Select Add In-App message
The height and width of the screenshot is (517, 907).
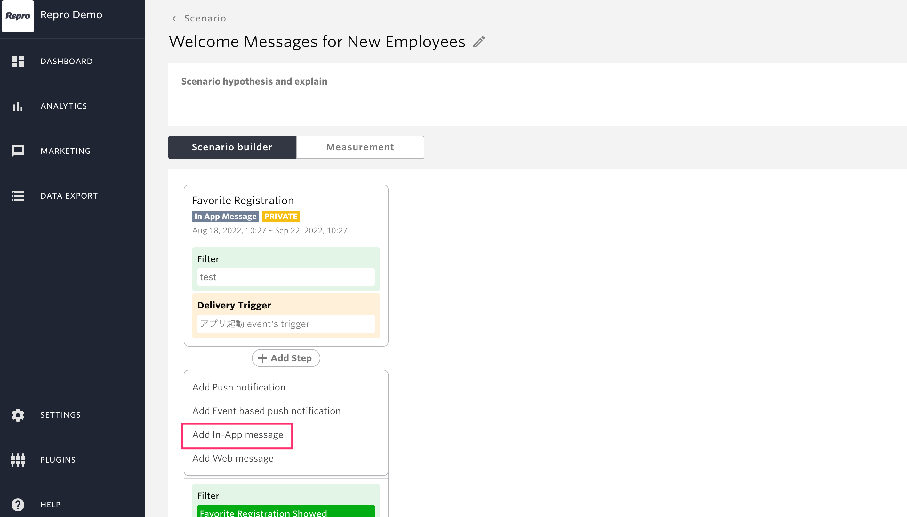(x=238, y=435)
